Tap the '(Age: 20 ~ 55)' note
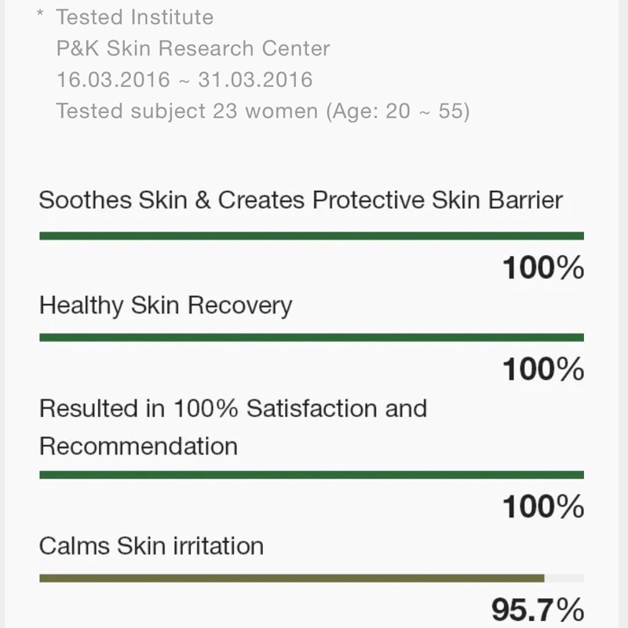This screenshot has height=628, width=628. (397, 111)
